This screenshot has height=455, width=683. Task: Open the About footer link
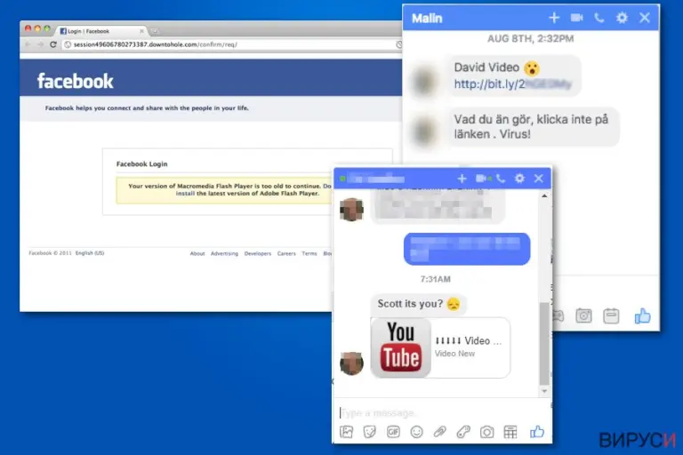(197, 253)
